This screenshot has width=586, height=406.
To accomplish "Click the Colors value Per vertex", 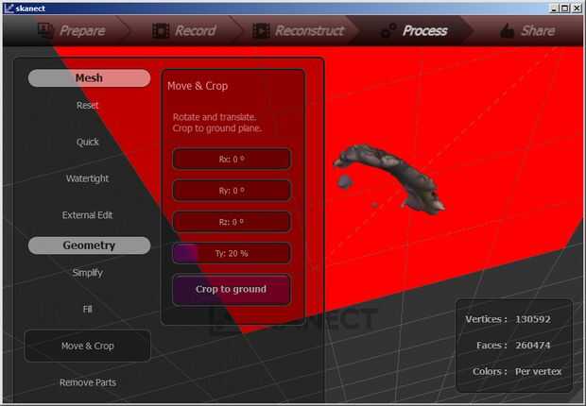I will tap(538, 372).
